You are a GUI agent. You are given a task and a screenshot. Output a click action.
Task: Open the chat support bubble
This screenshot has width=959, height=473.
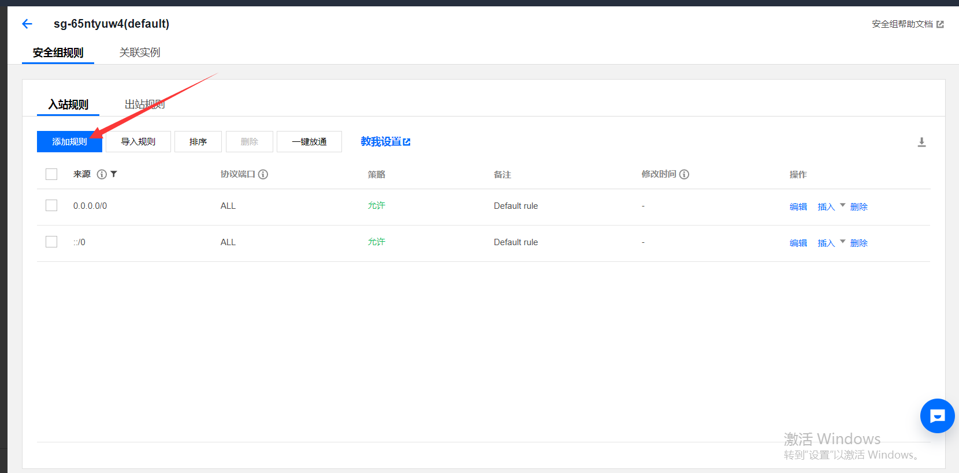pos(937,416)
